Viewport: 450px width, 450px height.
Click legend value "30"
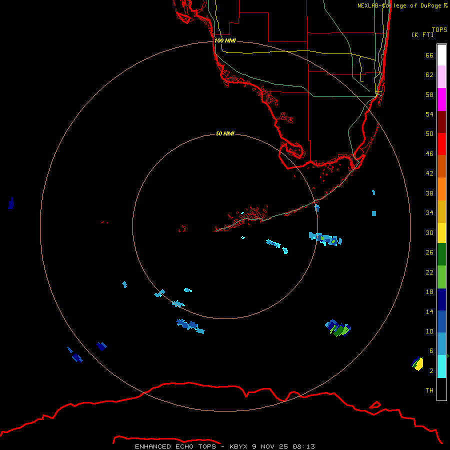[429, 232]
